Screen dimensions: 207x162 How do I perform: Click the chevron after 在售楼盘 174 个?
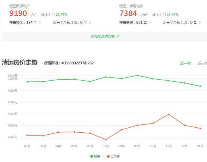click(40, 23)
